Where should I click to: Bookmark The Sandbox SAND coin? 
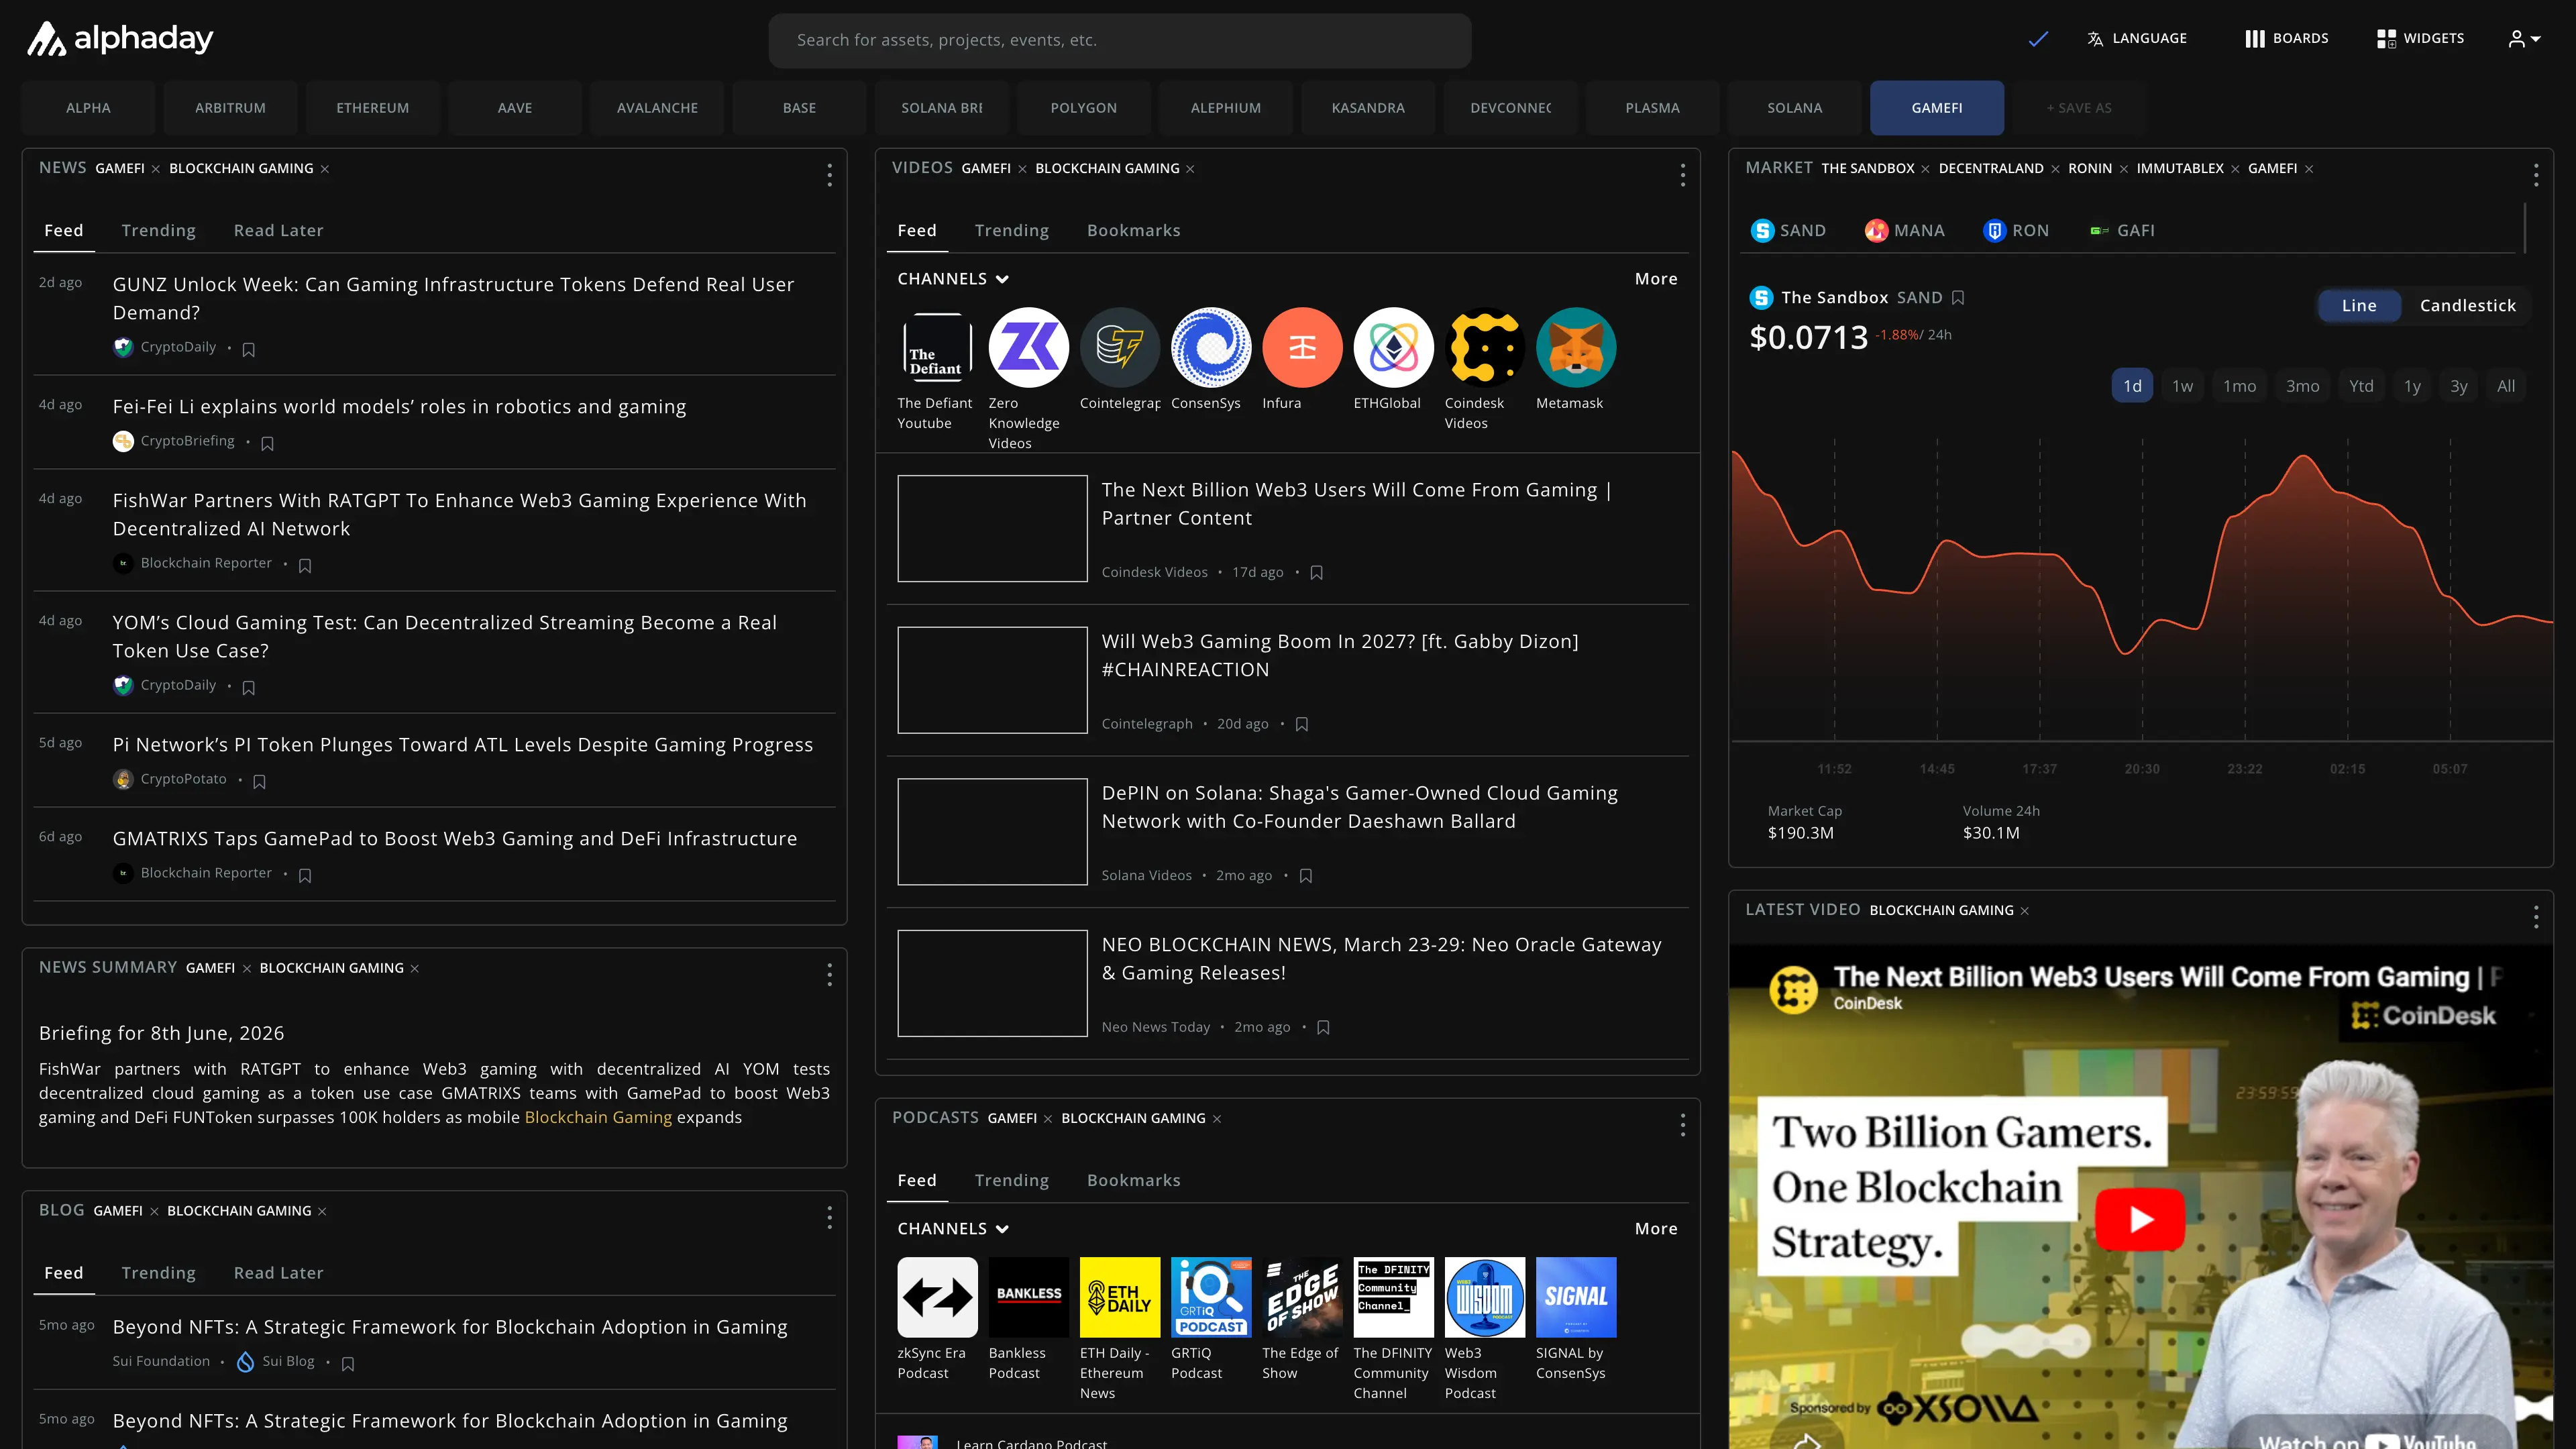[1958, 297]
